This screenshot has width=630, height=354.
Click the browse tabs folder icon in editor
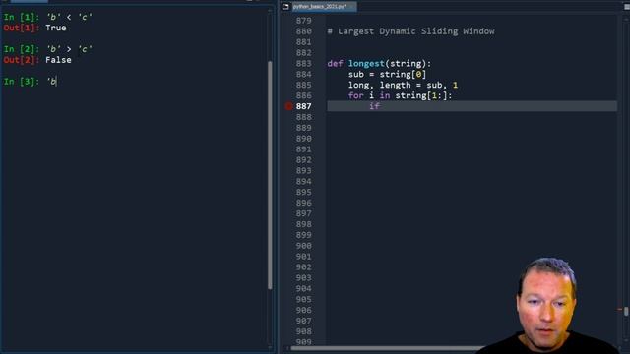pyautogui.click(x=285, y=7)
